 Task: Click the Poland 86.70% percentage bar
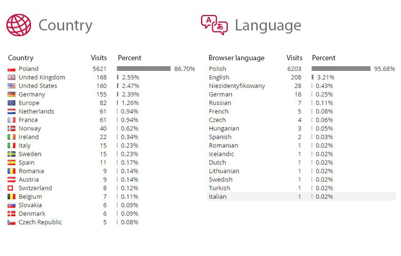pyautogui.click(x=144, y=69)
